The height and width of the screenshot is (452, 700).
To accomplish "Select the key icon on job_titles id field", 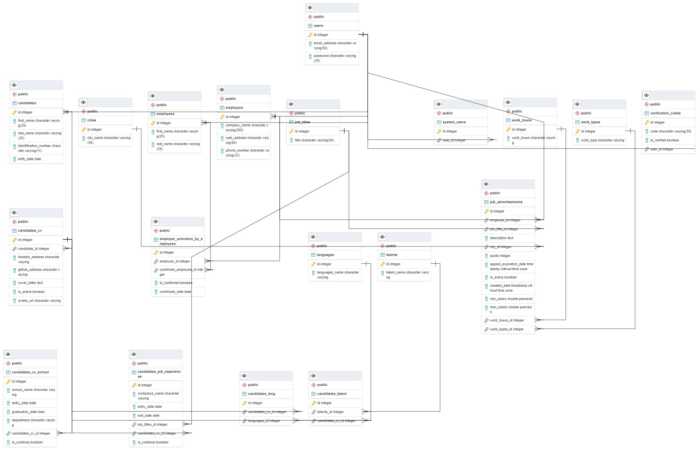I will tap(291, 131).
